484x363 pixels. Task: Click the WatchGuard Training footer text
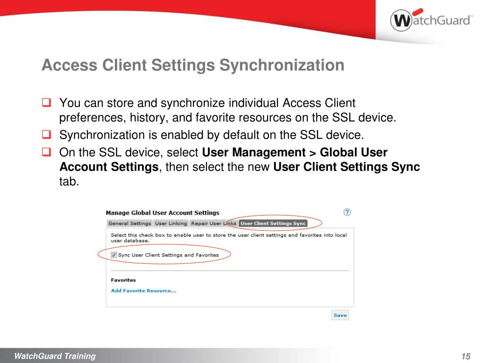(x=55, y=356)
